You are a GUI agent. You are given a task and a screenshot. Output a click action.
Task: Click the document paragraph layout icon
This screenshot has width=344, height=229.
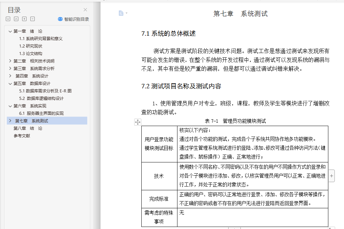pyautogui.click(x=121, y=13)
